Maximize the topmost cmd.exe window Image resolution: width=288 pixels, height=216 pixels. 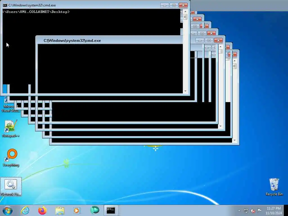coord(174,5)
